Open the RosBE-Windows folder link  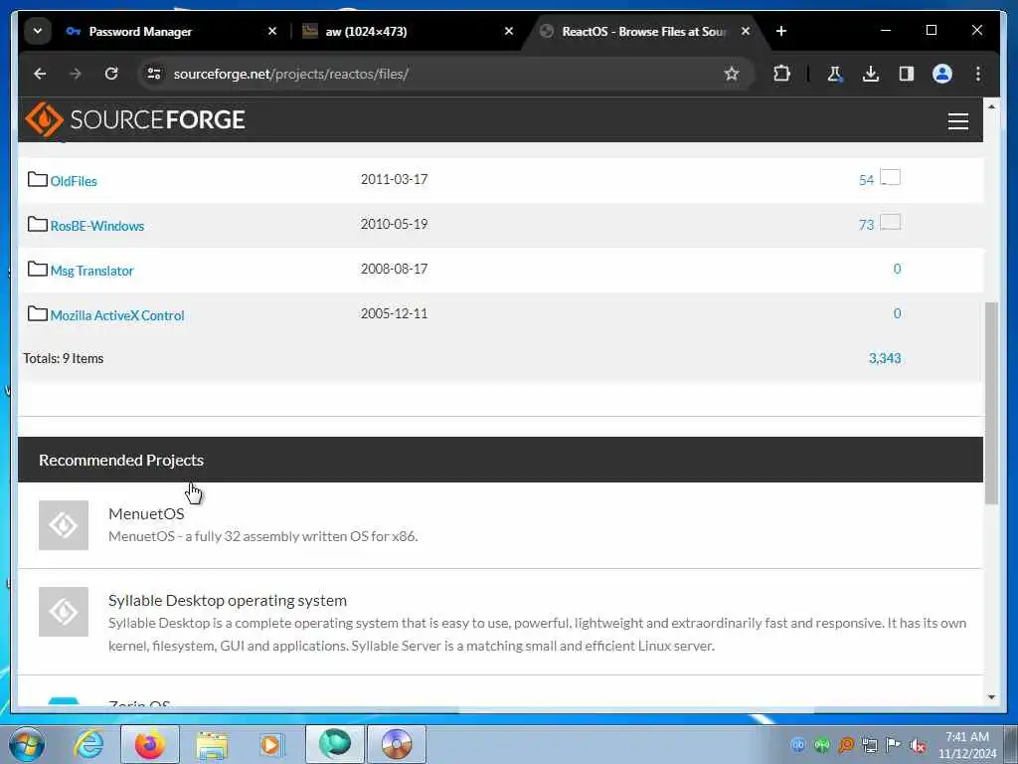click(x=97, y=226)
